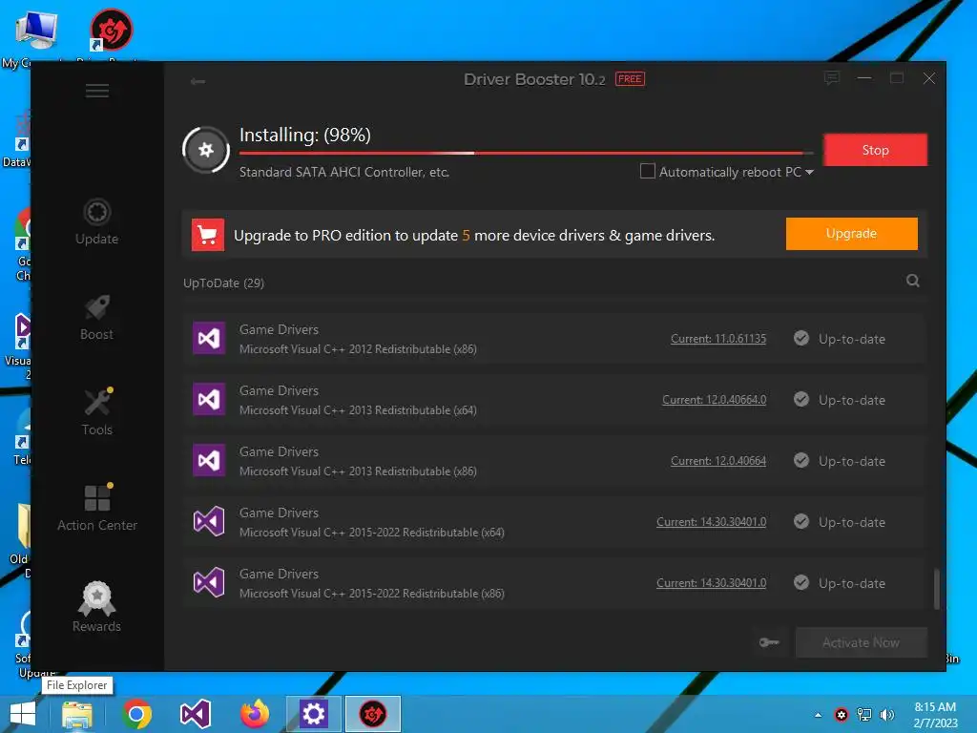Image resolution: width=977 pixels, height=733 pixels.
Task: Click the installation progress bar
Action: point(526,153)
